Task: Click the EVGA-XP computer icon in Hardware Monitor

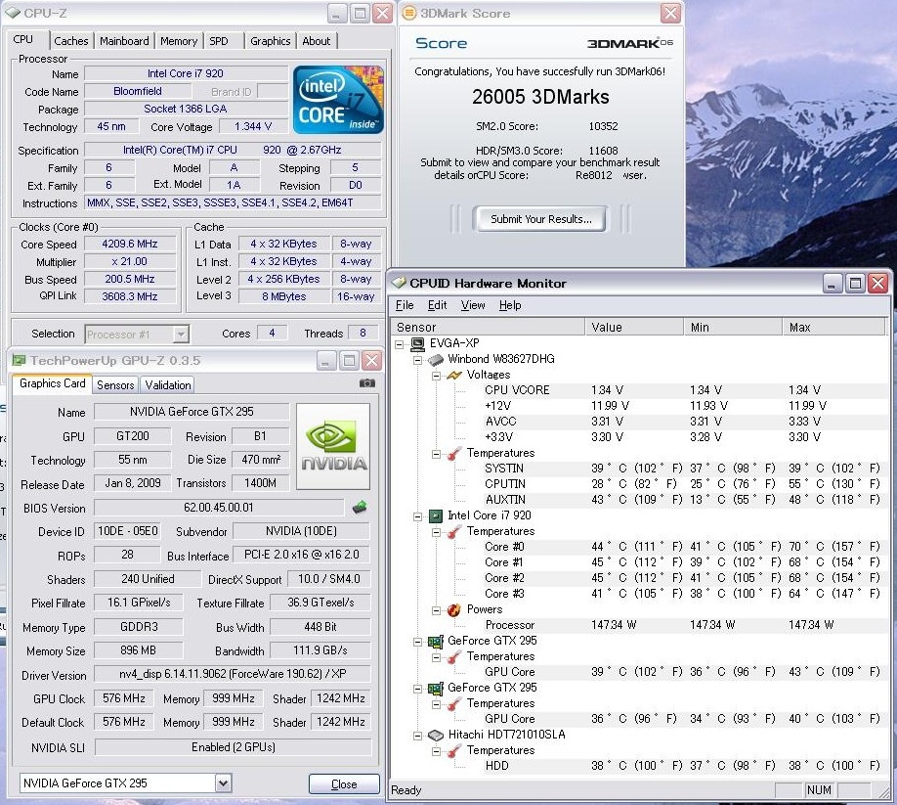Action: coord(417,343)
